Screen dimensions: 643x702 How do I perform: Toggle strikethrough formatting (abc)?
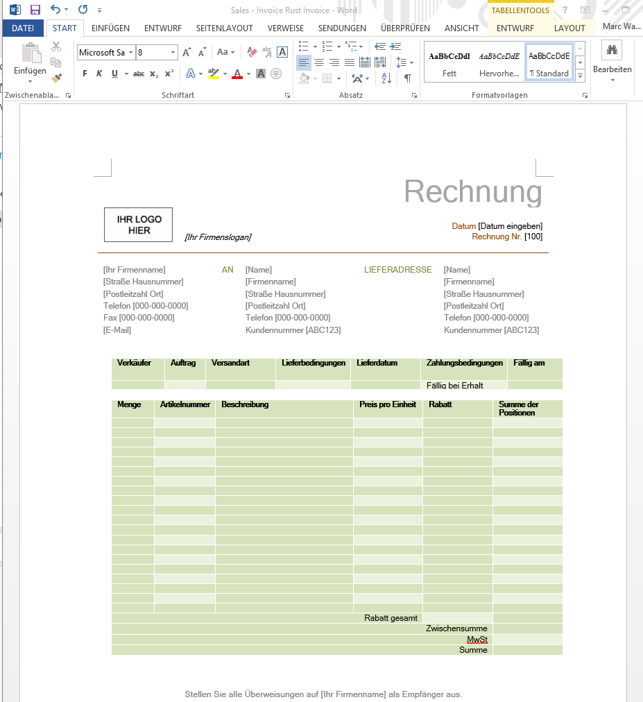[138, 74]
